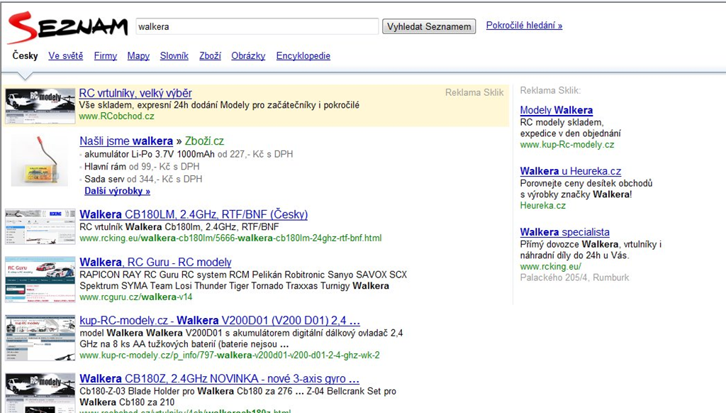Open Další výrobky more products link
The height and width of the screenshot is (413, 726).
(x=117, y=191)
